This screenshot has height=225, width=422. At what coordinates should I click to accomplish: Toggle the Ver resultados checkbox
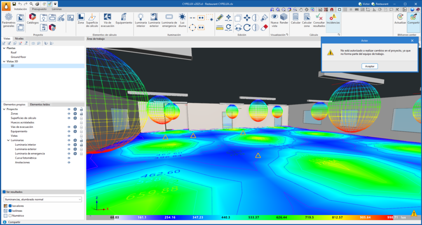[x=4, y=192]
